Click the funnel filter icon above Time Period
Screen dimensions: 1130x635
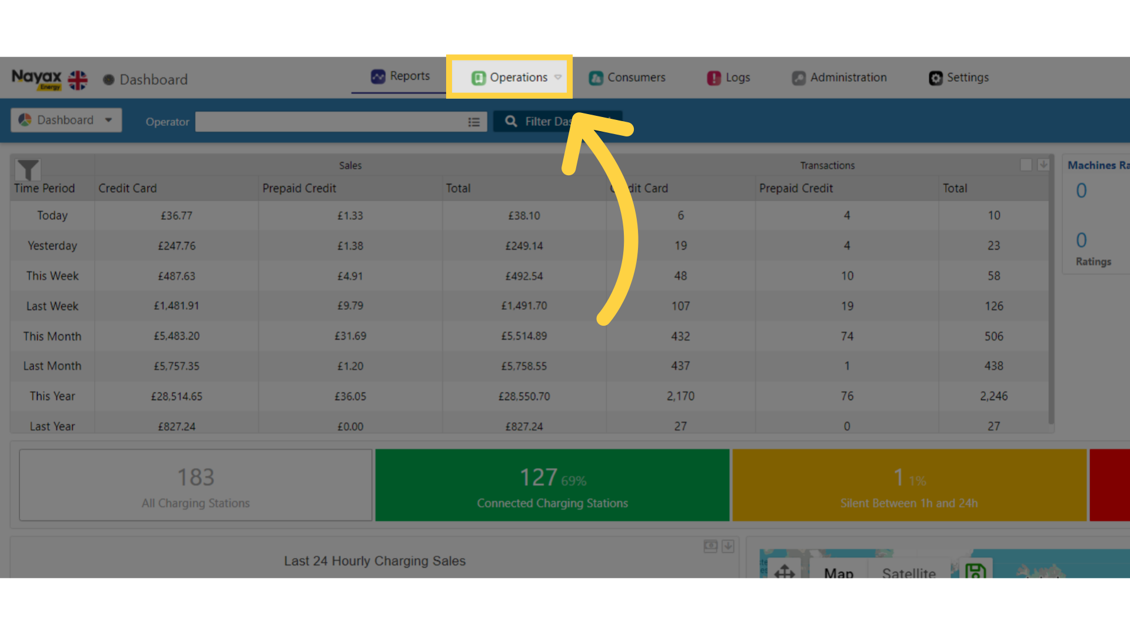point(28,169)
